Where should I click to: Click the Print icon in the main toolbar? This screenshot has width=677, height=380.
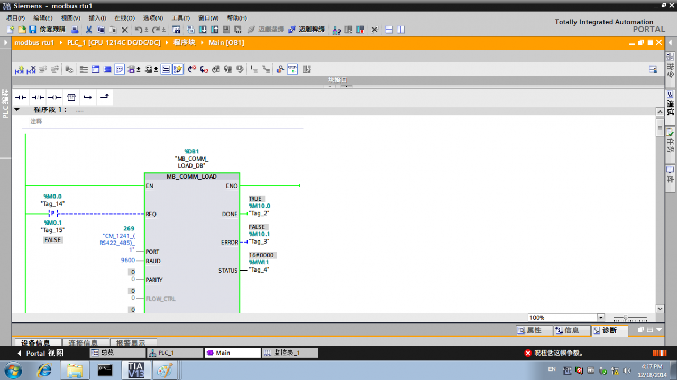pos(75,30)
